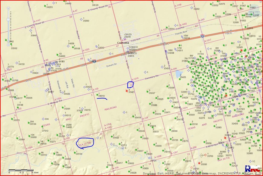
Task: Select the red well symbol 35593
Action: point(199,163)
